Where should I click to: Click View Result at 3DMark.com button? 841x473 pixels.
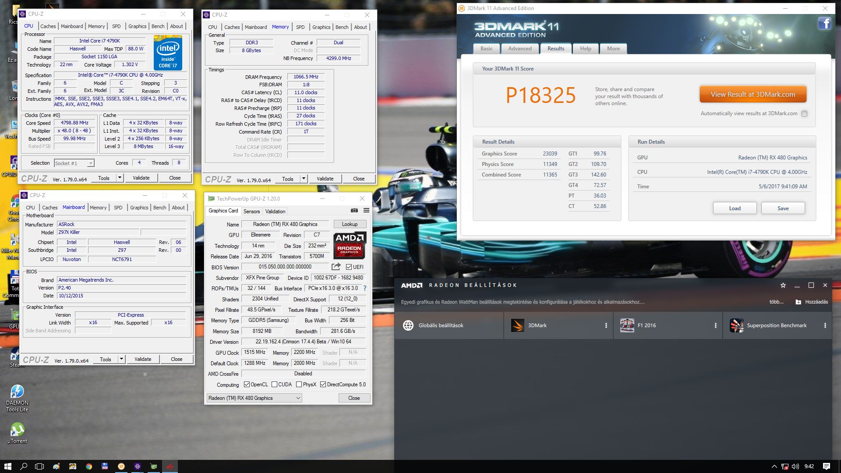[x=753, y=95]
